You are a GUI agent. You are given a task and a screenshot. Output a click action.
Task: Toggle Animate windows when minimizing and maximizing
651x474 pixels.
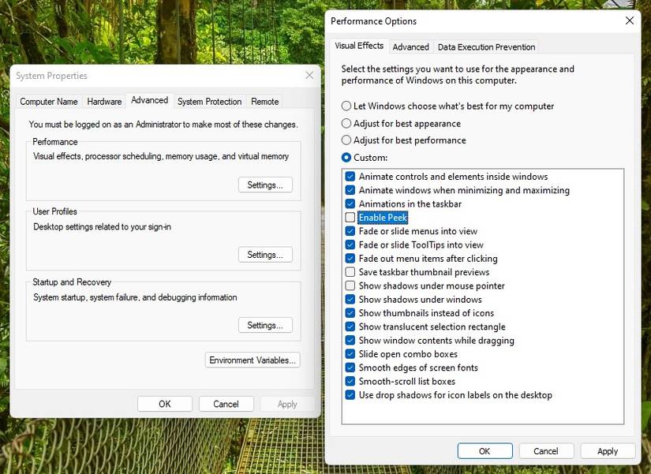point(350,190)
